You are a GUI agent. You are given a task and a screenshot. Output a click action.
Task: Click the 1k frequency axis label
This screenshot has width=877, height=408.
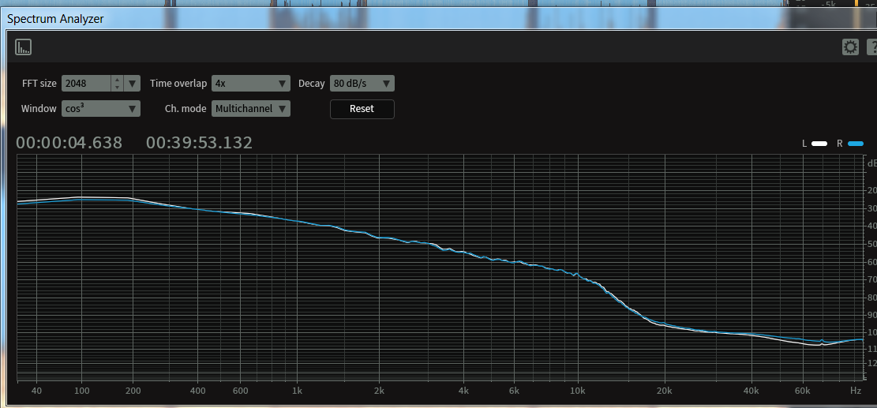(297, 390)
